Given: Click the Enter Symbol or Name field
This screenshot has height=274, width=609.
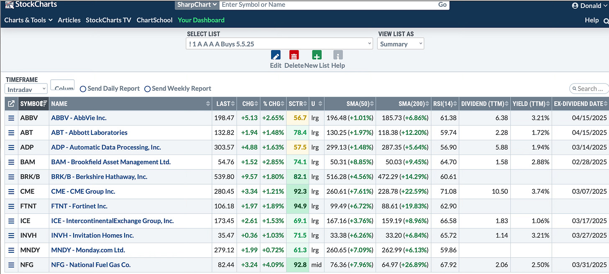Looking at the screenshot, I should point(328,5).
